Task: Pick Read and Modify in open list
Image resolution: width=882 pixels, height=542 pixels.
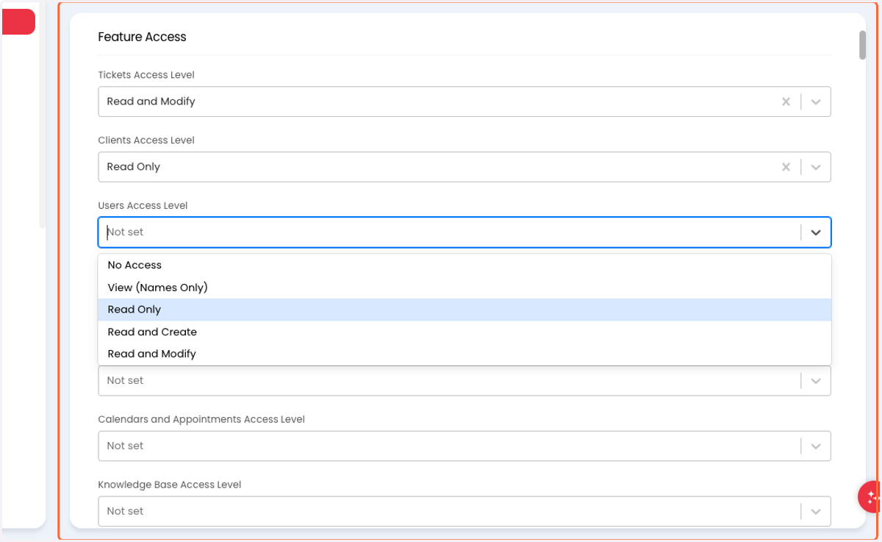Action: pyautogui.click(x=465, y=354)
